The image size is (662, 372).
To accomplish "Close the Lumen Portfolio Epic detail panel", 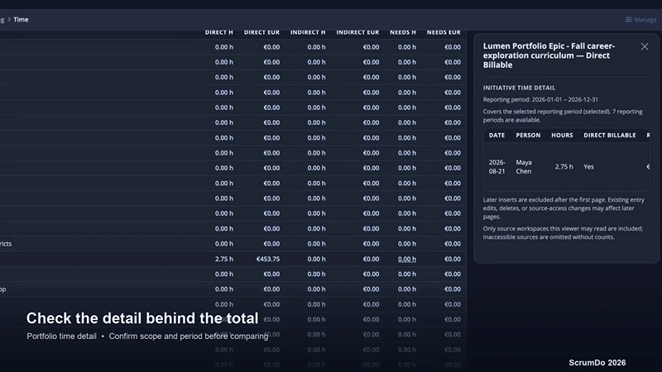I will pyautogui.click(x=645, y=47).
